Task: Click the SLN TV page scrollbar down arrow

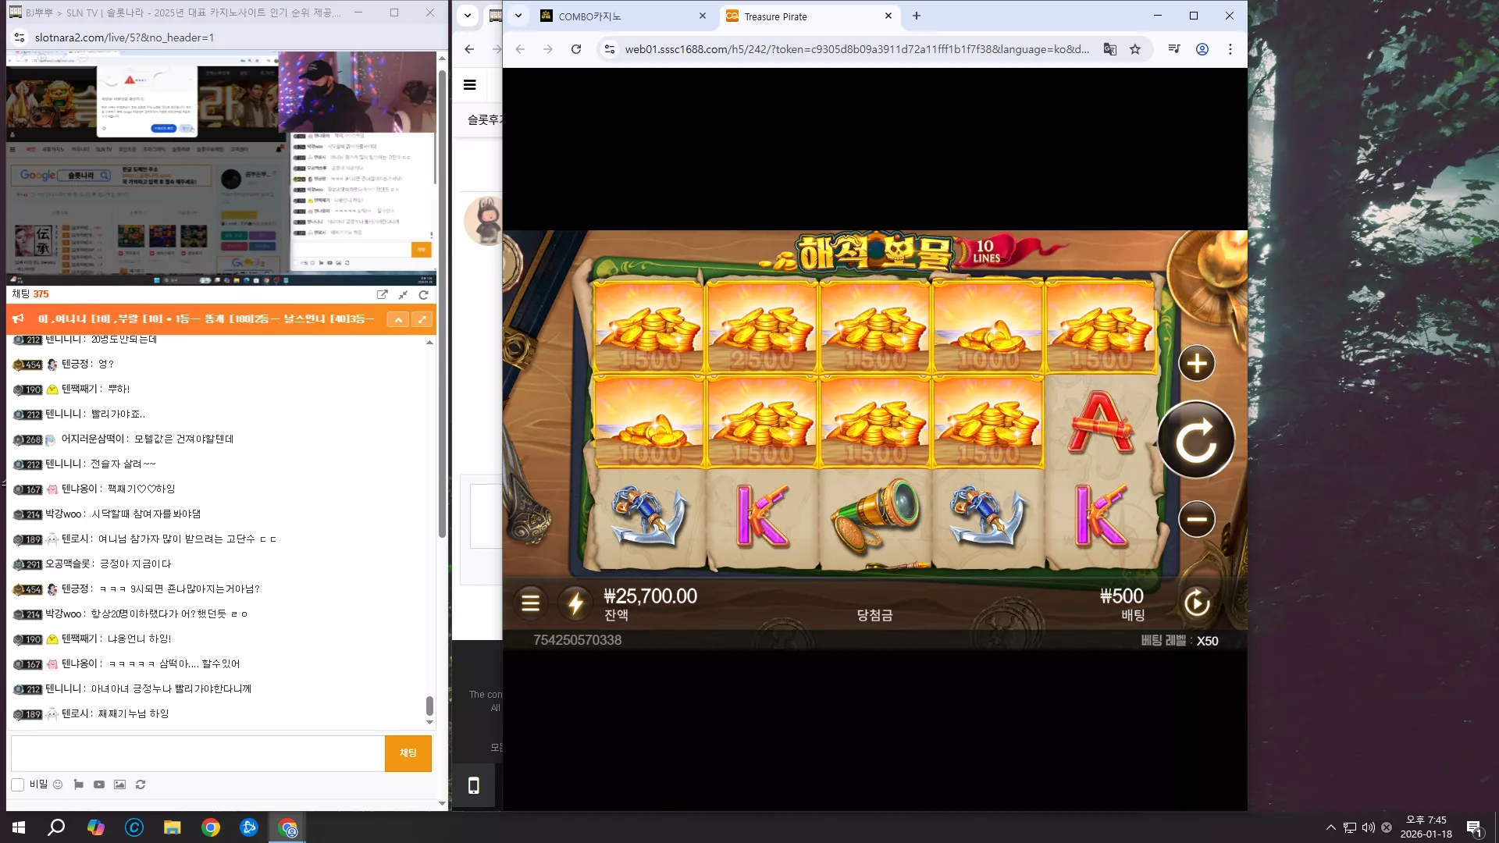Action: 442,803
